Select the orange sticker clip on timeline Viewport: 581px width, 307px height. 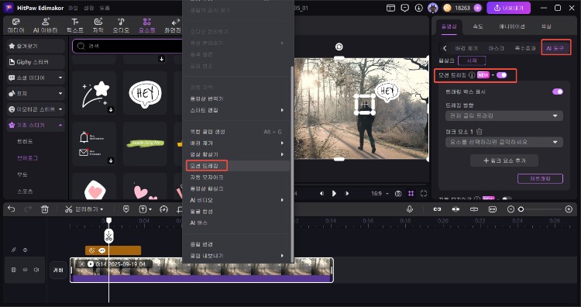pyautogui.click(x=113, y=250)
